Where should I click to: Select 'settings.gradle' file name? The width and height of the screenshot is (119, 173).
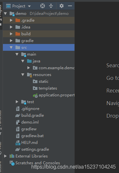pyautogui.click(x=35, y=149)
